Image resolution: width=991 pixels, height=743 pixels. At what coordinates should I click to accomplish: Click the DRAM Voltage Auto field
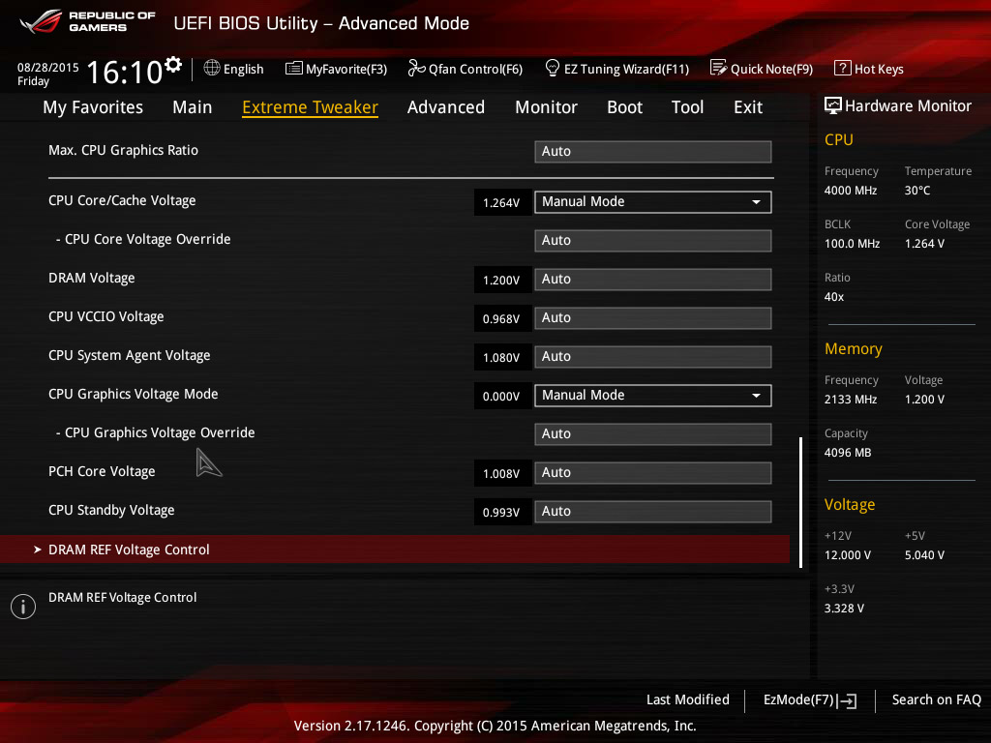[x=653, y=280]
